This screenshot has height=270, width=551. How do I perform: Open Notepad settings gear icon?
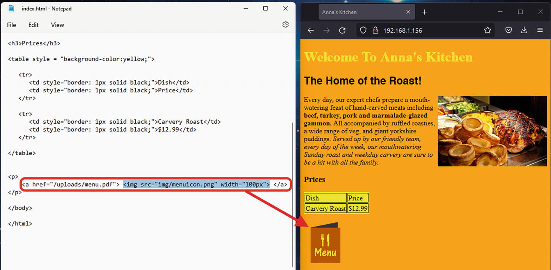click(285, 25)
